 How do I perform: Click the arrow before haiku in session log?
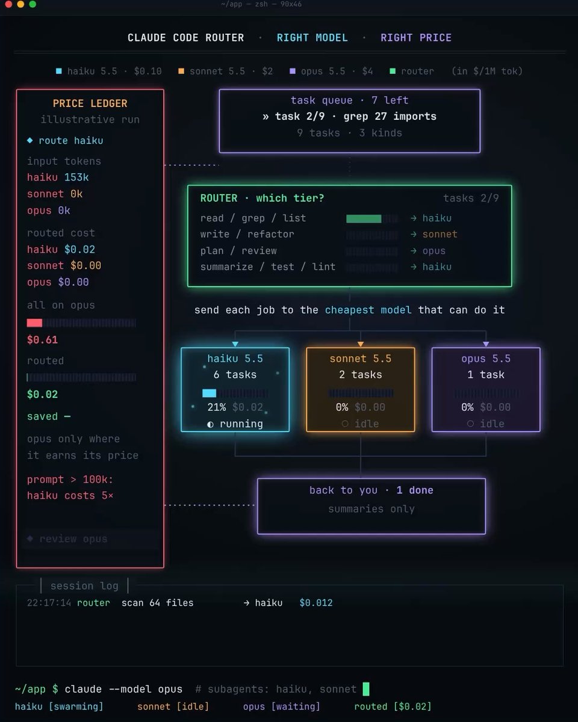pyautogui.click(x=246, y=602)
